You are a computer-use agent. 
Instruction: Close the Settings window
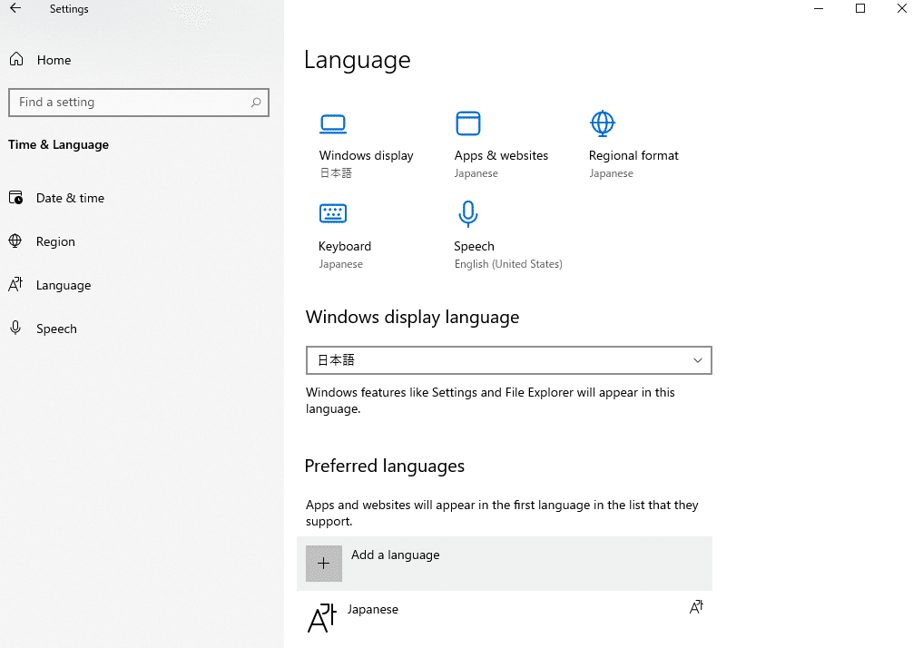(x=901, y=8)
